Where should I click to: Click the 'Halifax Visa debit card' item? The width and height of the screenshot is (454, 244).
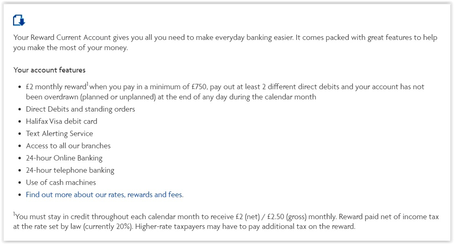[62, 121]
